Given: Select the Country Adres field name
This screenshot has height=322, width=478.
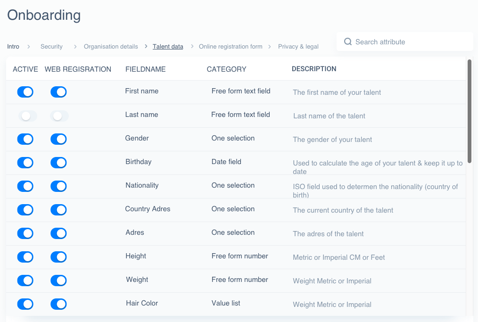Looking at the screenshot, I should (148, 209).
